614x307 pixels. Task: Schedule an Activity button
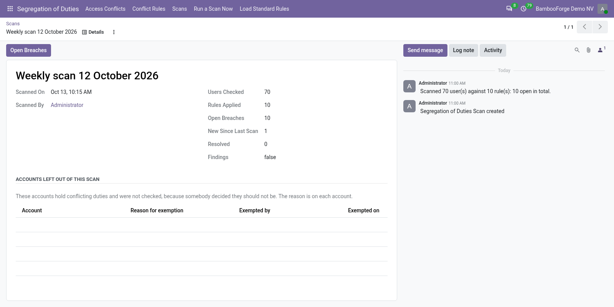coord(493,50)
